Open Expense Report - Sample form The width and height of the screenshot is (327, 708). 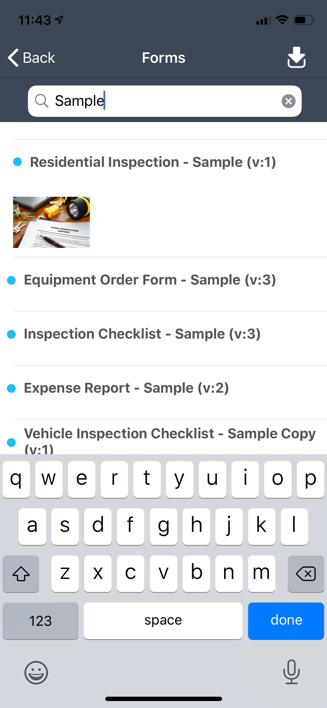point(126,388)
